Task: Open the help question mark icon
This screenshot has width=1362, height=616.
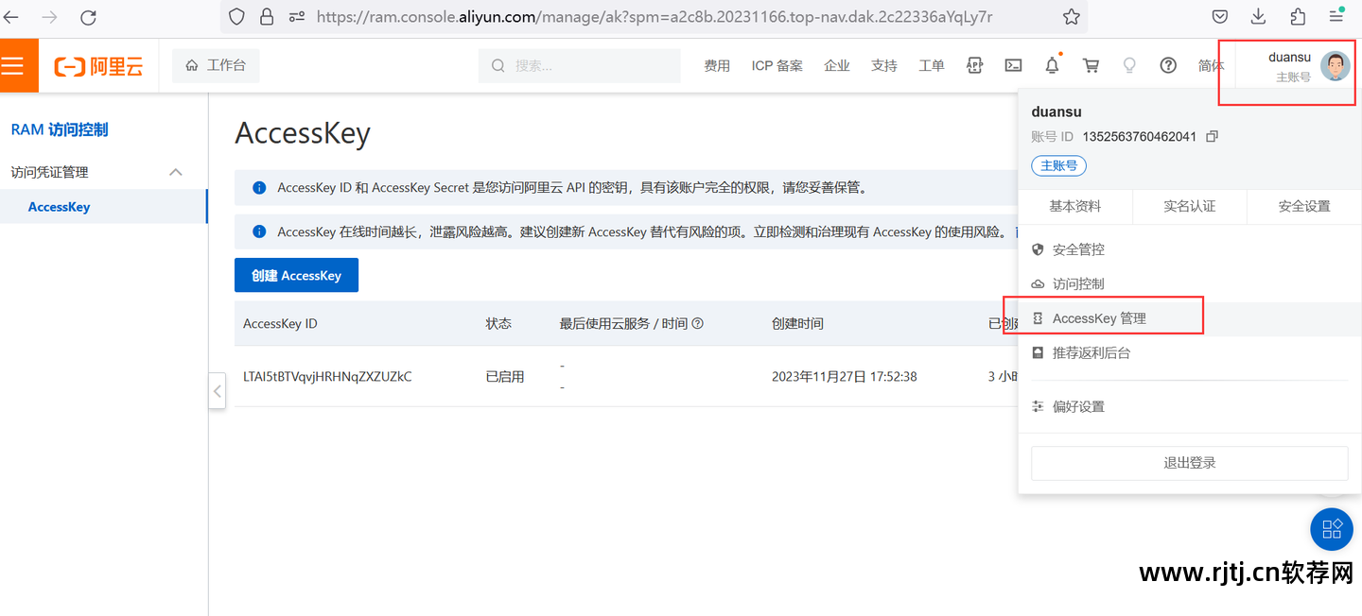Action: 1168,65
